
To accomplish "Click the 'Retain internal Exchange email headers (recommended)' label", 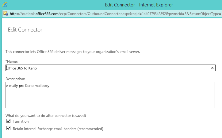I will 58,129.
